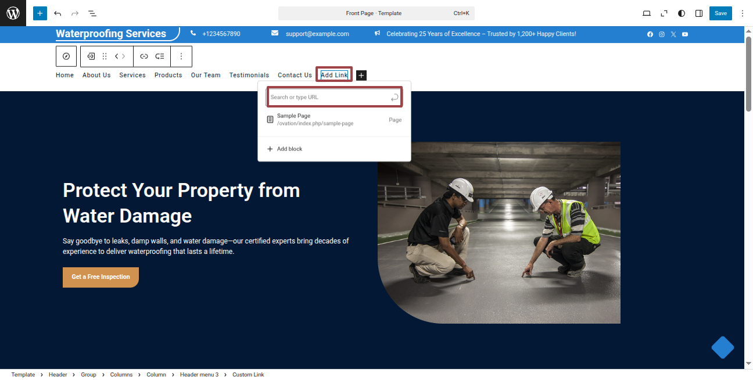Viewport: 753px width, 380px height.
Task: Click the custom link block type icon
Action: [x=91, y=56]
